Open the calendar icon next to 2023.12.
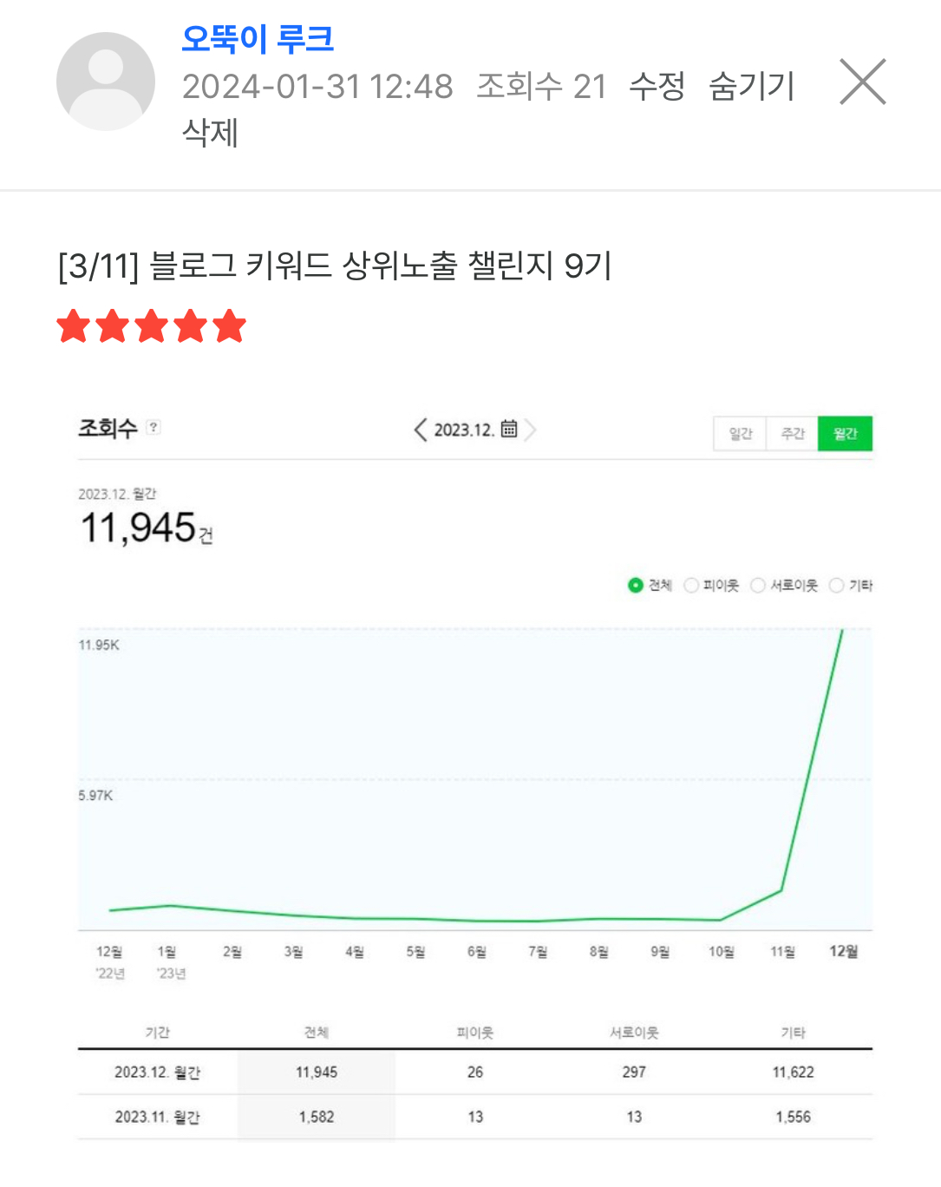941x1187 pixels. (509, 429)
